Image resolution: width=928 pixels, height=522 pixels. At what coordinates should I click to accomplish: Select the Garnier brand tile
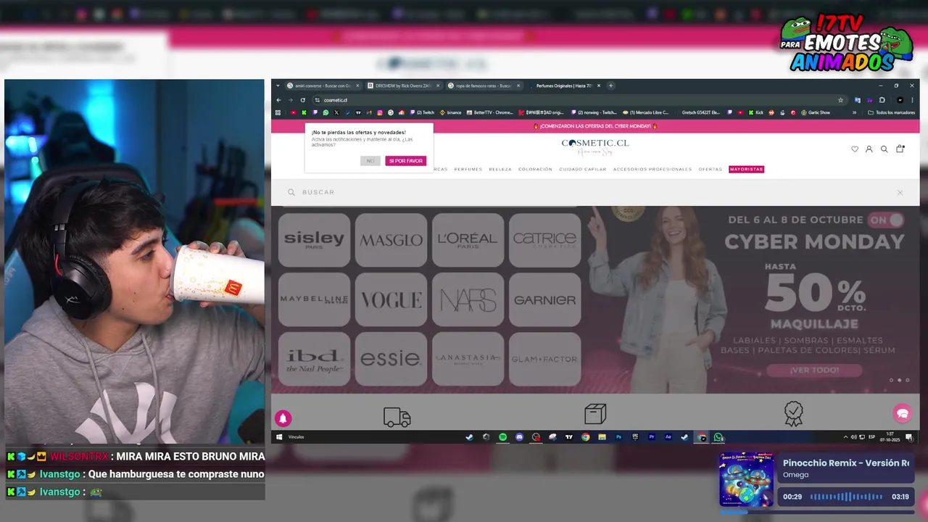coord(544,299)
